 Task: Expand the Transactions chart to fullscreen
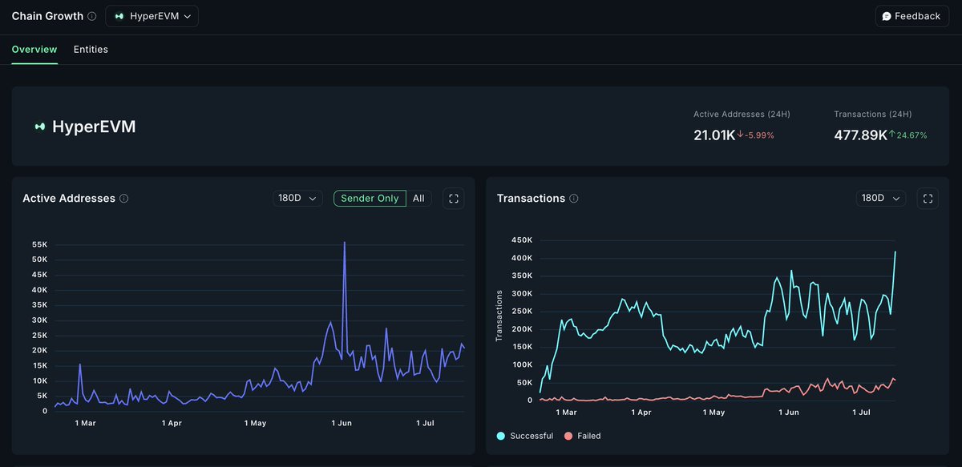point(928,199)
